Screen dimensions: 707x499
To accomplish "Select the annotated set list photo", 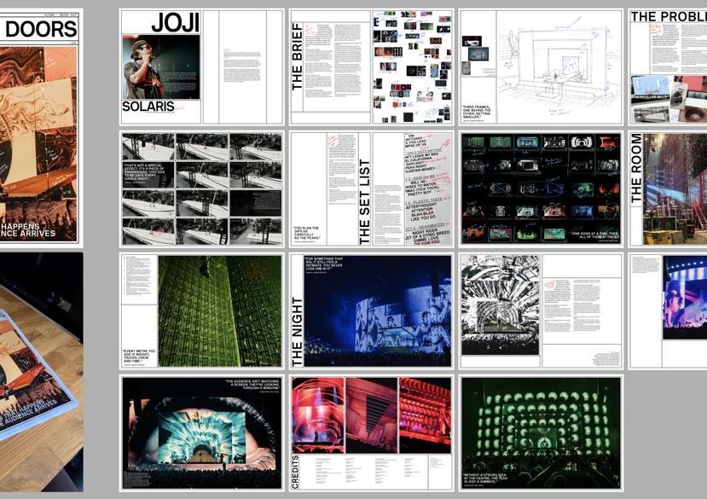I will 427,189.
